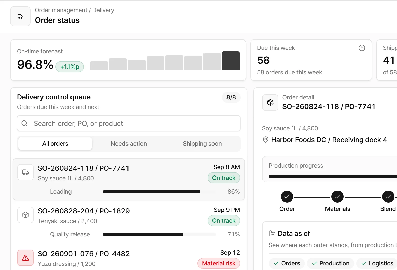
Task: Click the Teriyaki sauce / 2,400 text
Action: [67, 221]
